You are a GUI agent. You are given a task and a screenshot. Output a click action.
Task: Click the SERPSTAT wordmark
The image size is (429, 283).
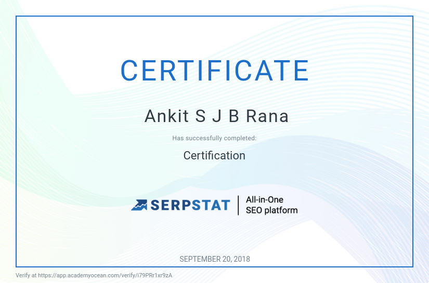pyautogui.click(x=190, y=205)
